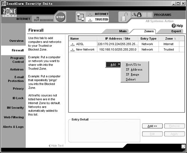
Task: Click the red STOP button
Action: click(60, 17)
